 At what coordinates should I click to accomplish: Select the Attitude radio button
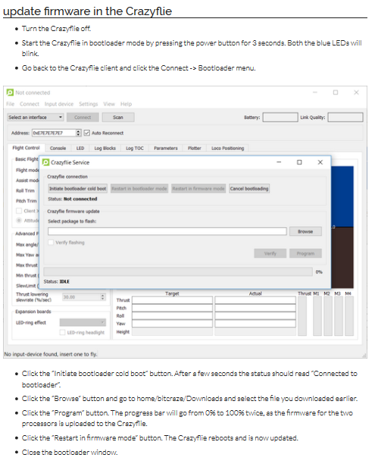pyautogui.click(x=19, y=221)
